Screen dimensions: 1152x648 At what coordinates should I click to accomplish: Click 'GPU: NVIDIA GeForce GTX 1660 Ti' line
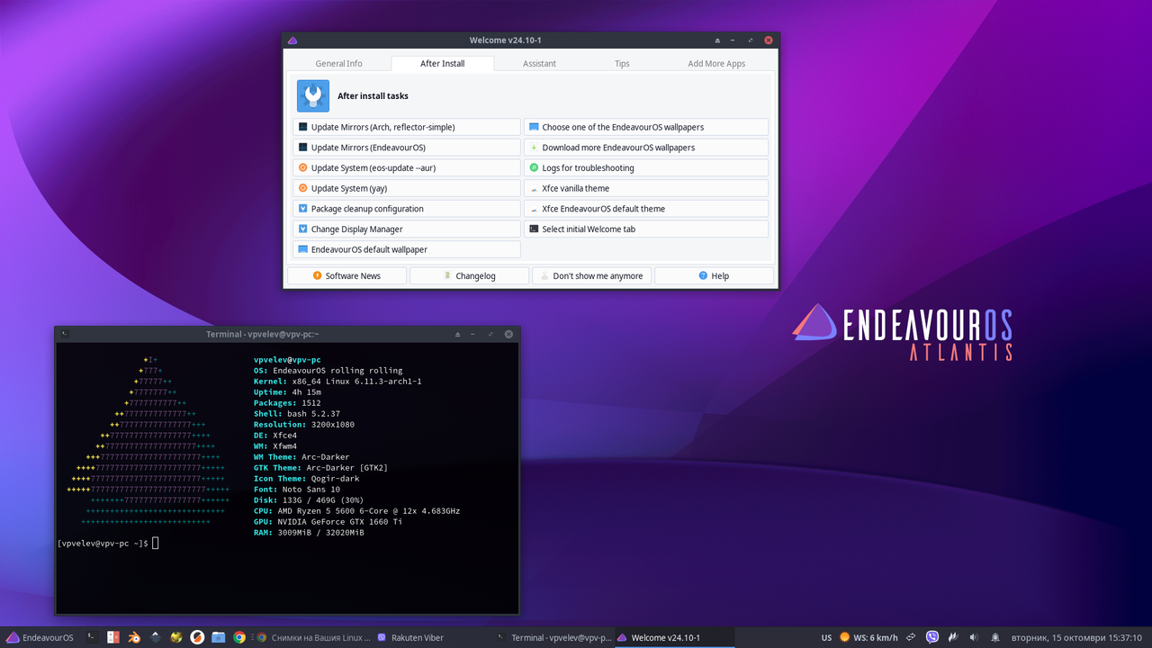pyautogui.click(x=328, y=522)
